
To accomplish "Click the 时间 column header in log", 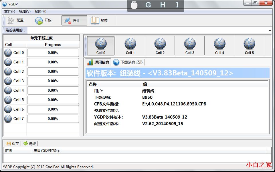I will 17,151.
